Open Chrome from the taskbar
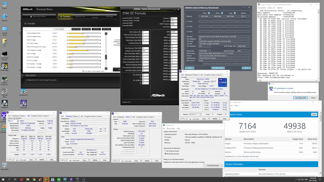 point(34,179)
